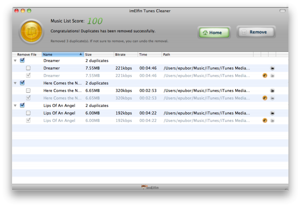Click the gold duplicates badge icon
Image resolution: width=300 pixels, height=207 pixels.
[31, 31]
